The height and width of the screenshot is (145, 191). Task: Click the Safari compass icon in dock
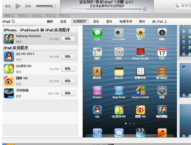[x=97, y=133]
